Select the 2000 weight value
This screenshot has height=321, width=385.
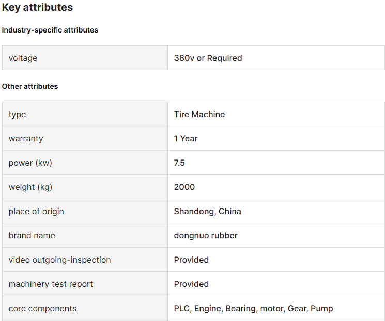click(184, 187)
